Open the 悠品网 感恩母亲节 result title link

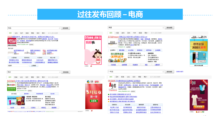(x=31, y=37)
